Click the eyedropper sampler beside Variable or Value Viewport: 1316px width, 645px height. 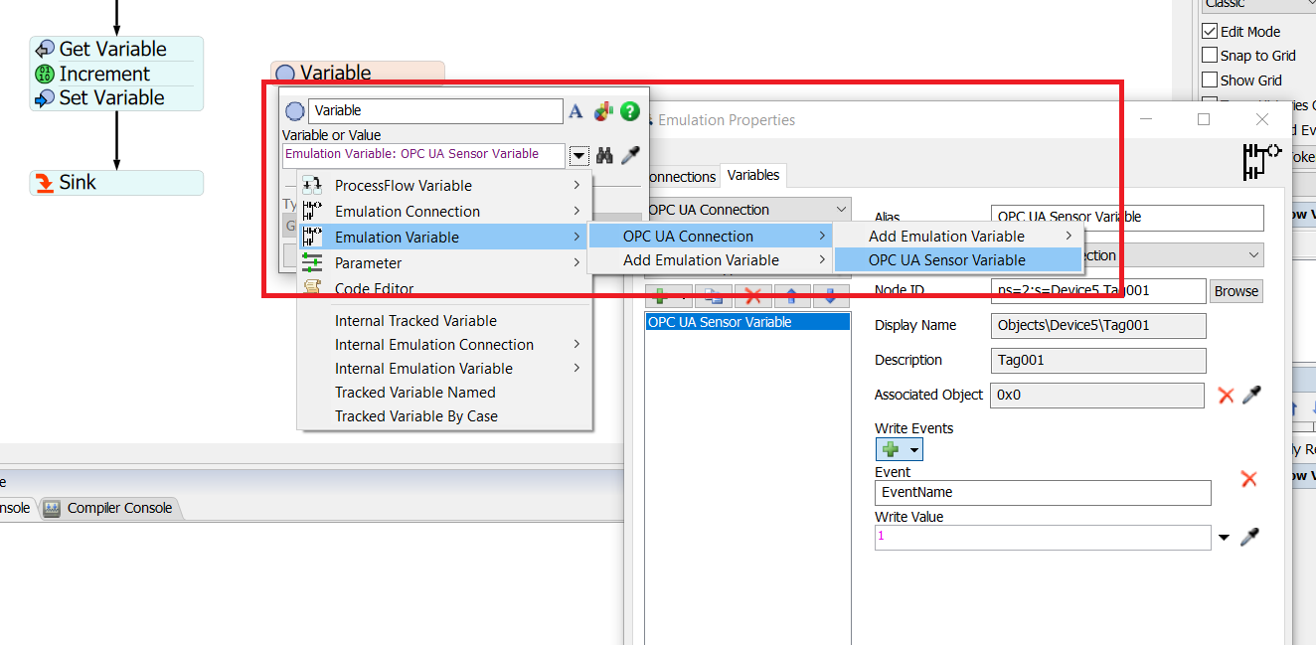click(630, 156)
